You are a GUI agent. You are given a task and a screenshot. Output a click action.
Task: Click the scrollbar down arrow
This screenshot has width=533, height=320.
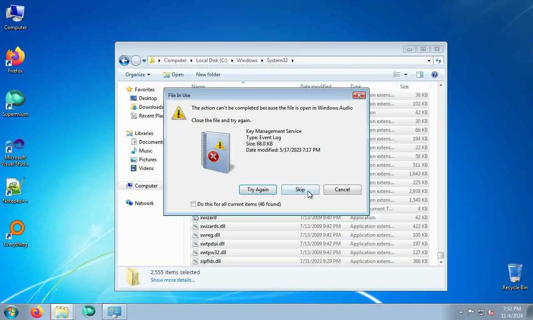click(x=441, y=262)
